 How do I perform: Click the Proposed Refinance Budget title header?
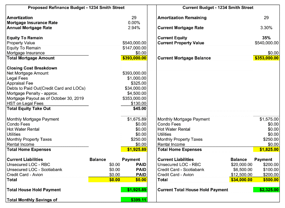pos(76,7)
